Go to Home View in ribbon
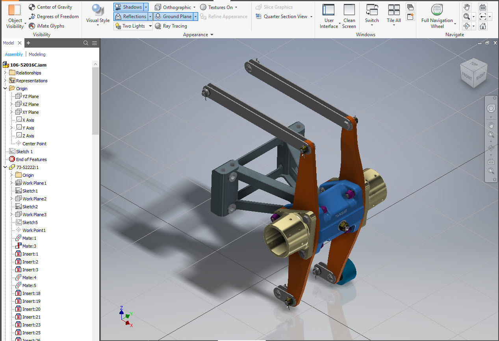 coord(482,26)
